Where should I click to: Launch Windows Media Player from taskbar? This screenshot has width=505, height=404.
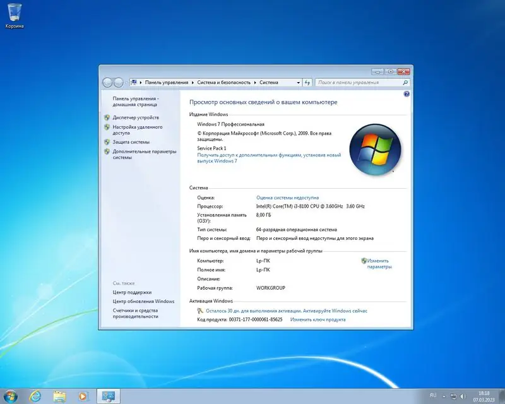83,396
